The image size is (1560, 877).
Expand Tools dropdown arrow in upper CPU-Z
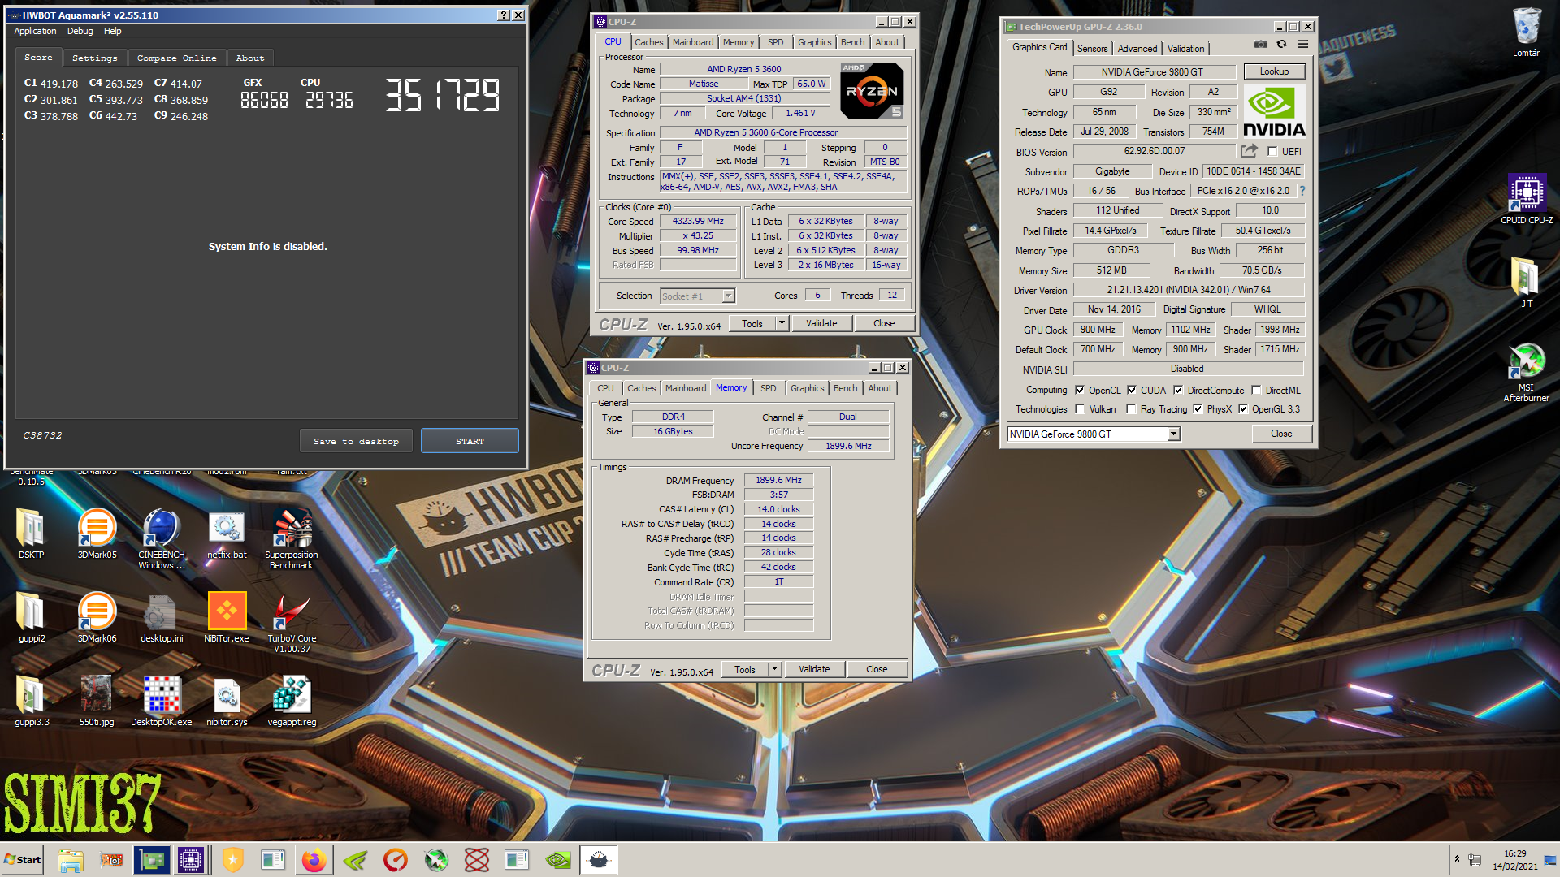click(782, 323)
